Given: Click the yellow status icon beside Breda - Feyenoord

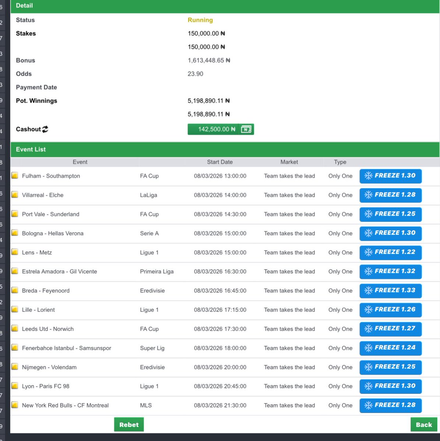Looking at the screenshot, I should (15, 290).
